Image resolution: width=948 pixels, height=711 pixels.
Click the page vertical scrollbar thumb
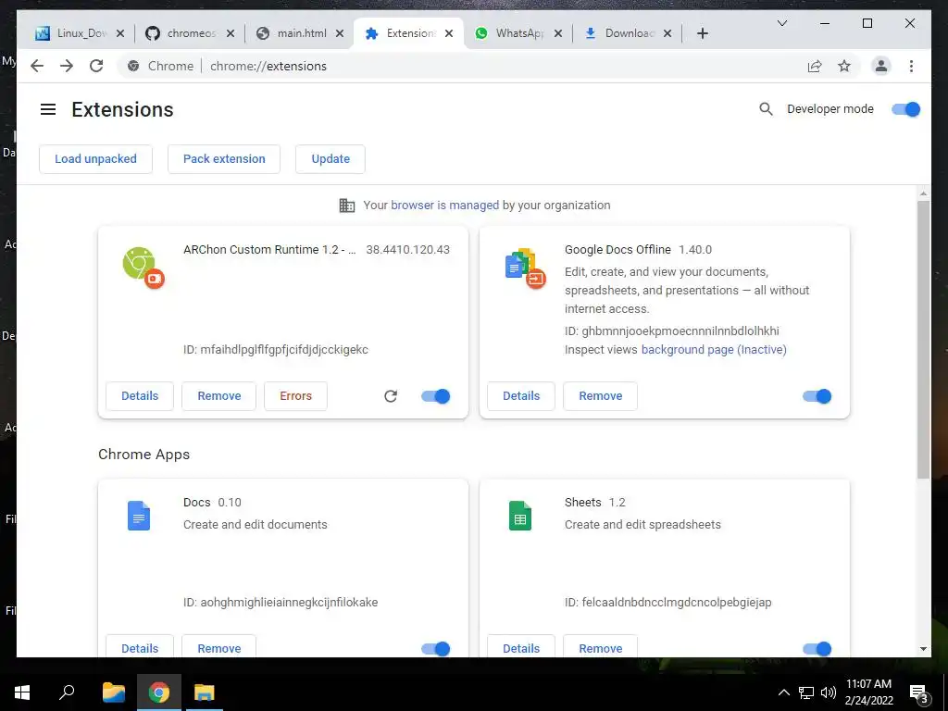click(x=923, y=340)
